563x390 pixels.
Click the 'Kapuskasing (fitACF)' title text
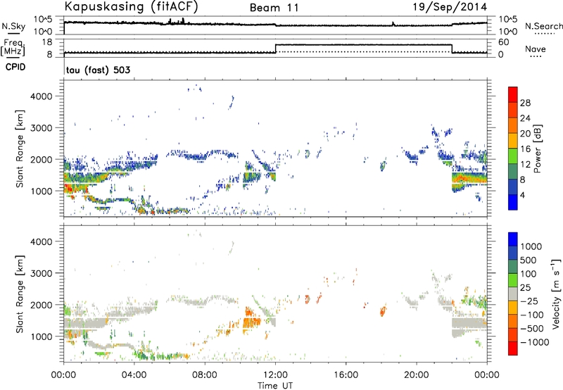(x=131, y=6)
